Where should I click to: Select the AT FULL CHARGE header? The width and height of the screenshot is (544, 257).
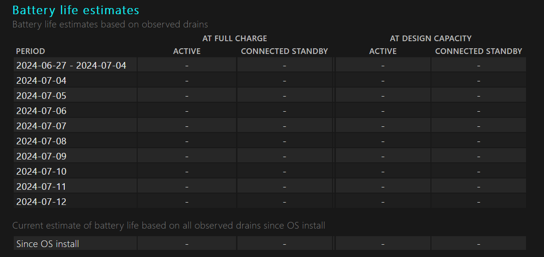[x=235, y=38]
